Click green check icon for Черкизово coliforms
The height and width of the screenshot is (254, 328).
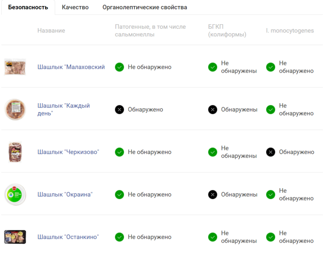pos(213,152)
